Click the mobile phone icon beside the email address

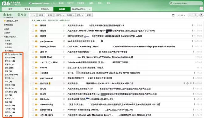pos(54,3)
